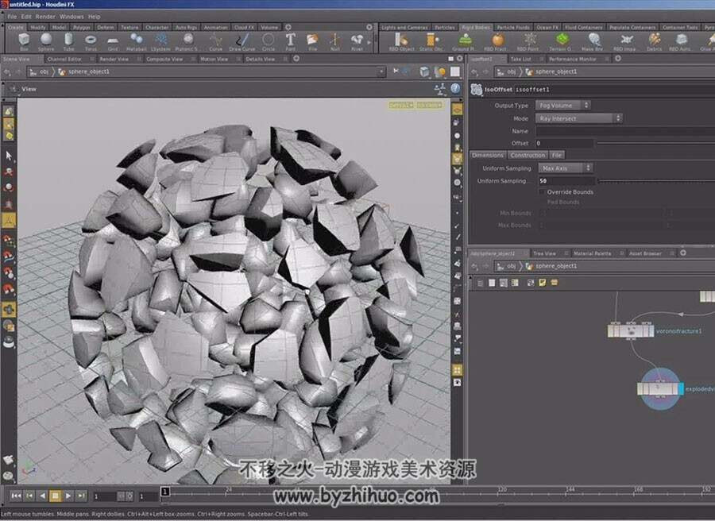This screenshot has width=715, height=521.
Task: Open the Render menu
Action: pos(45,17)
